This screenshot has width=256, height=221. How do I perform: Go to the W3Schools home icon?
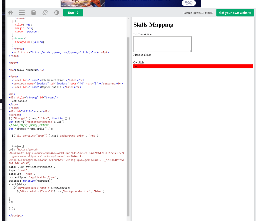[11, 13]
